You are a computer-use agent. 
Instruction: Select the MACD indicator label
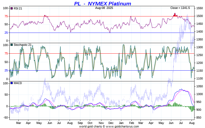(18, 83)
